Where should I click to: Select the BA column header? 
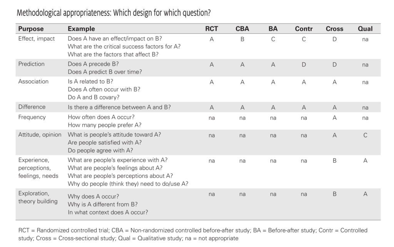[x=273, y=29]
